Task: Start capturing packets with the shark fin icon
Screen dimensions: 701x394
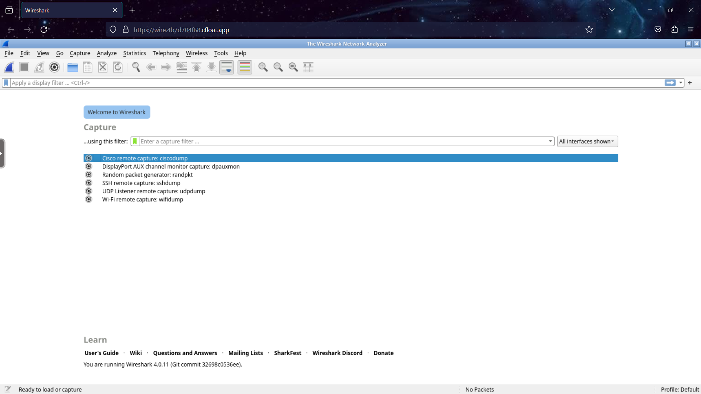Action: pyautogui.click(x=9, y=67)
